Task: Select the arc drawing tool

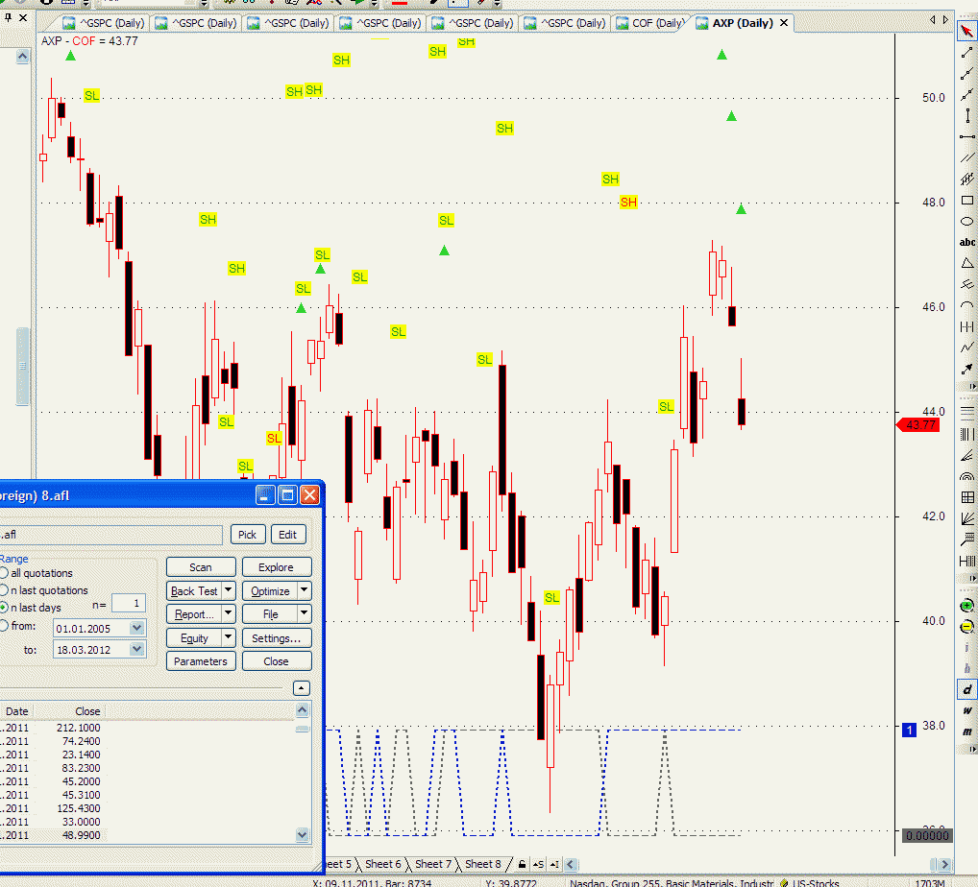Action: point(966,305)
